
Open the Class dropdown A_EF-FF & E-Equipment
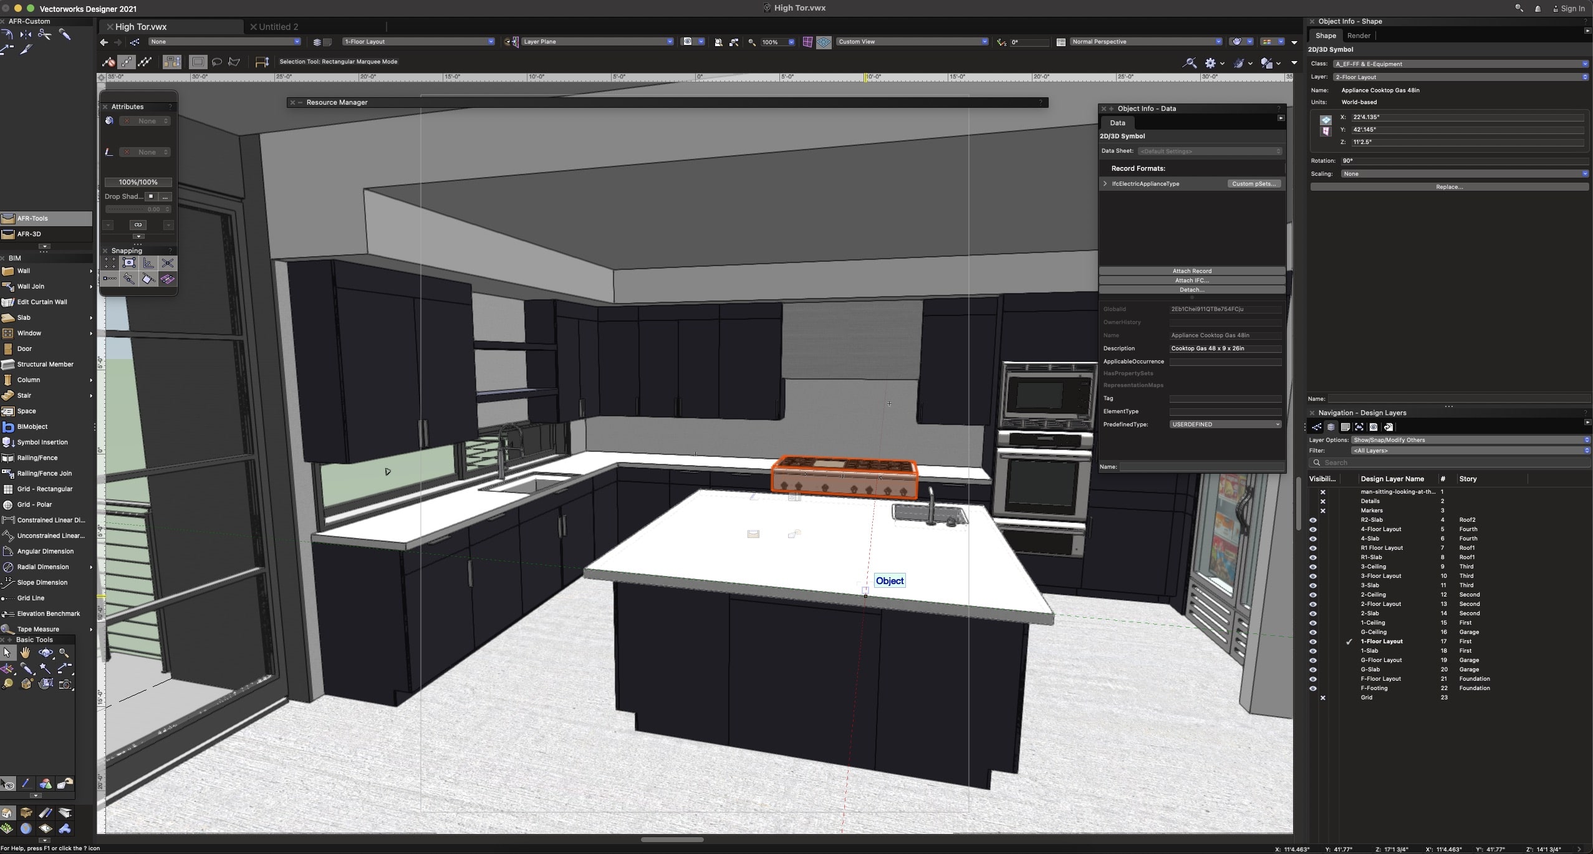(x=1460, y=64)
